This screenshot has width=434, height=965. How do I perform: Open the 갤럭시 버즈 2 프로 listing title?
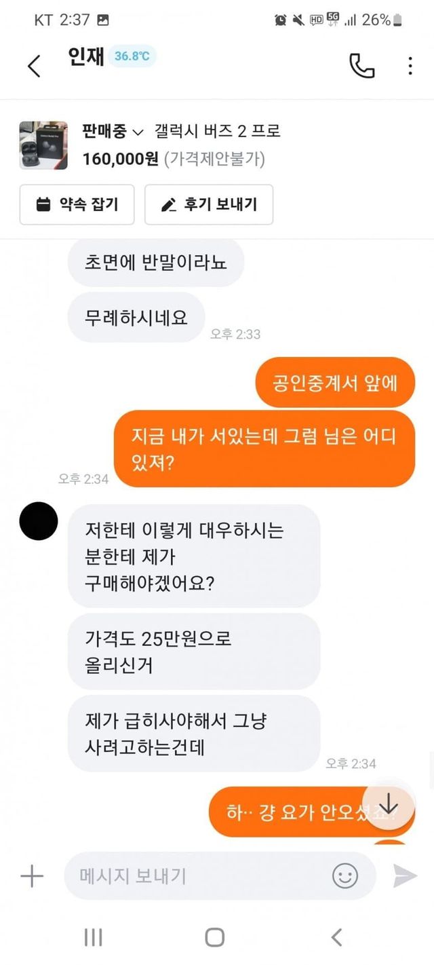click(x=217, y=131)
